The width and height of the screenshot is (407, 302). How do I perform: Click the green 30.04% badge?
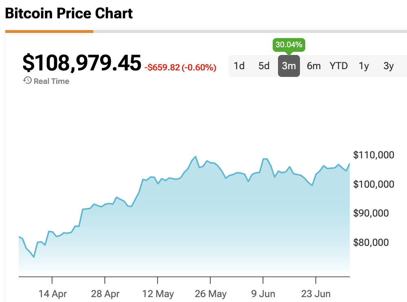coord(289,45)
